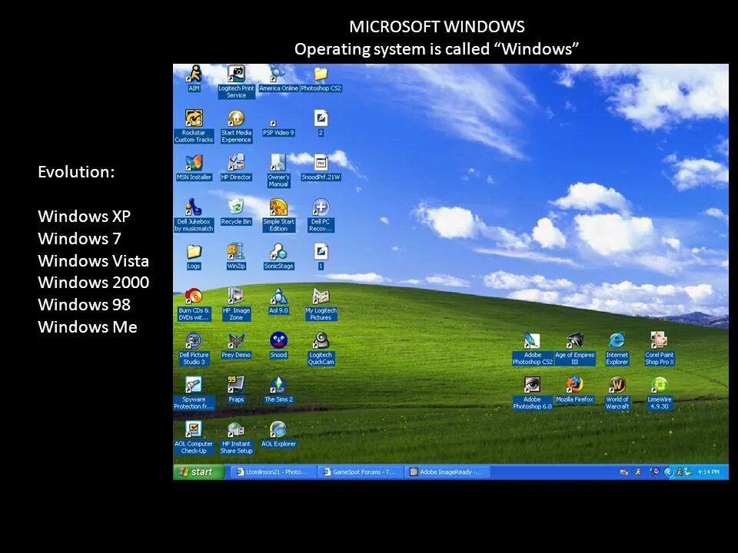Click the Windows XP start button
738x553 pixels.
point(198,472)
